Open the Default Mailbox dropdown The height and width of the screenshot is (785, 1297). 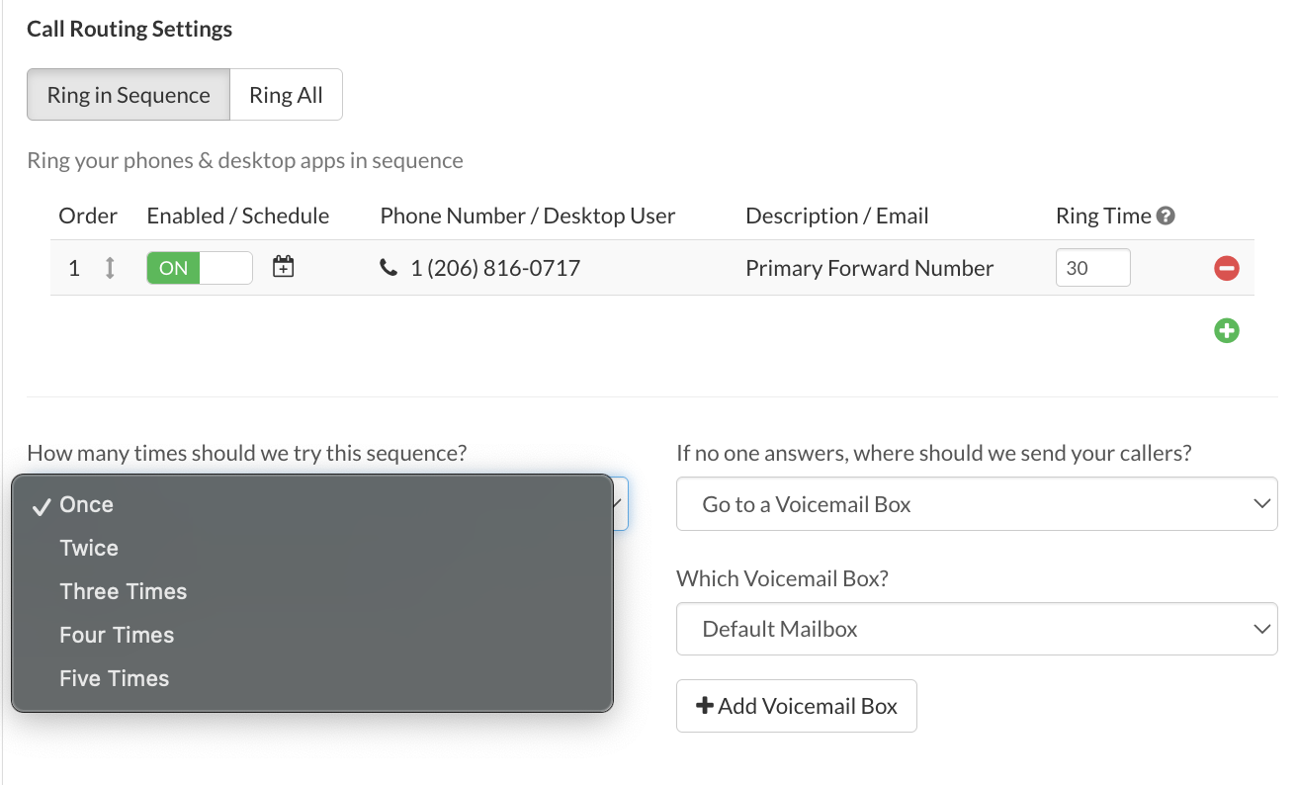tap(977, 629)
